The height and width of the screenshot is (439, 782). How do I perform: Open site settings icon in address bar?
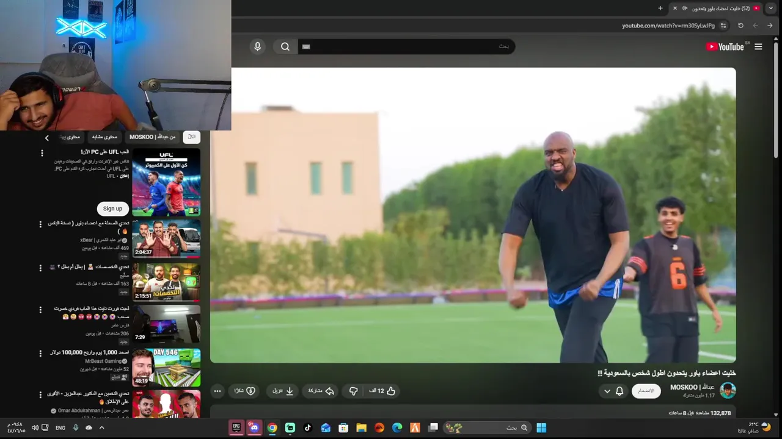tap(723, 26)
